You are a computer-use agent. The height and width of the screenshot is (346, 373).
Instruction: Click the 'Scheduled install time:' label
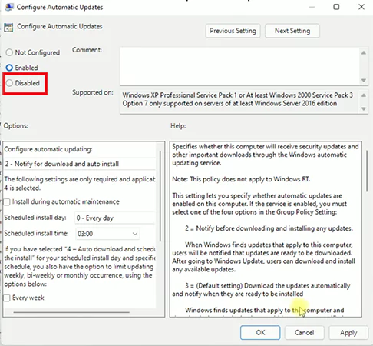36,234
